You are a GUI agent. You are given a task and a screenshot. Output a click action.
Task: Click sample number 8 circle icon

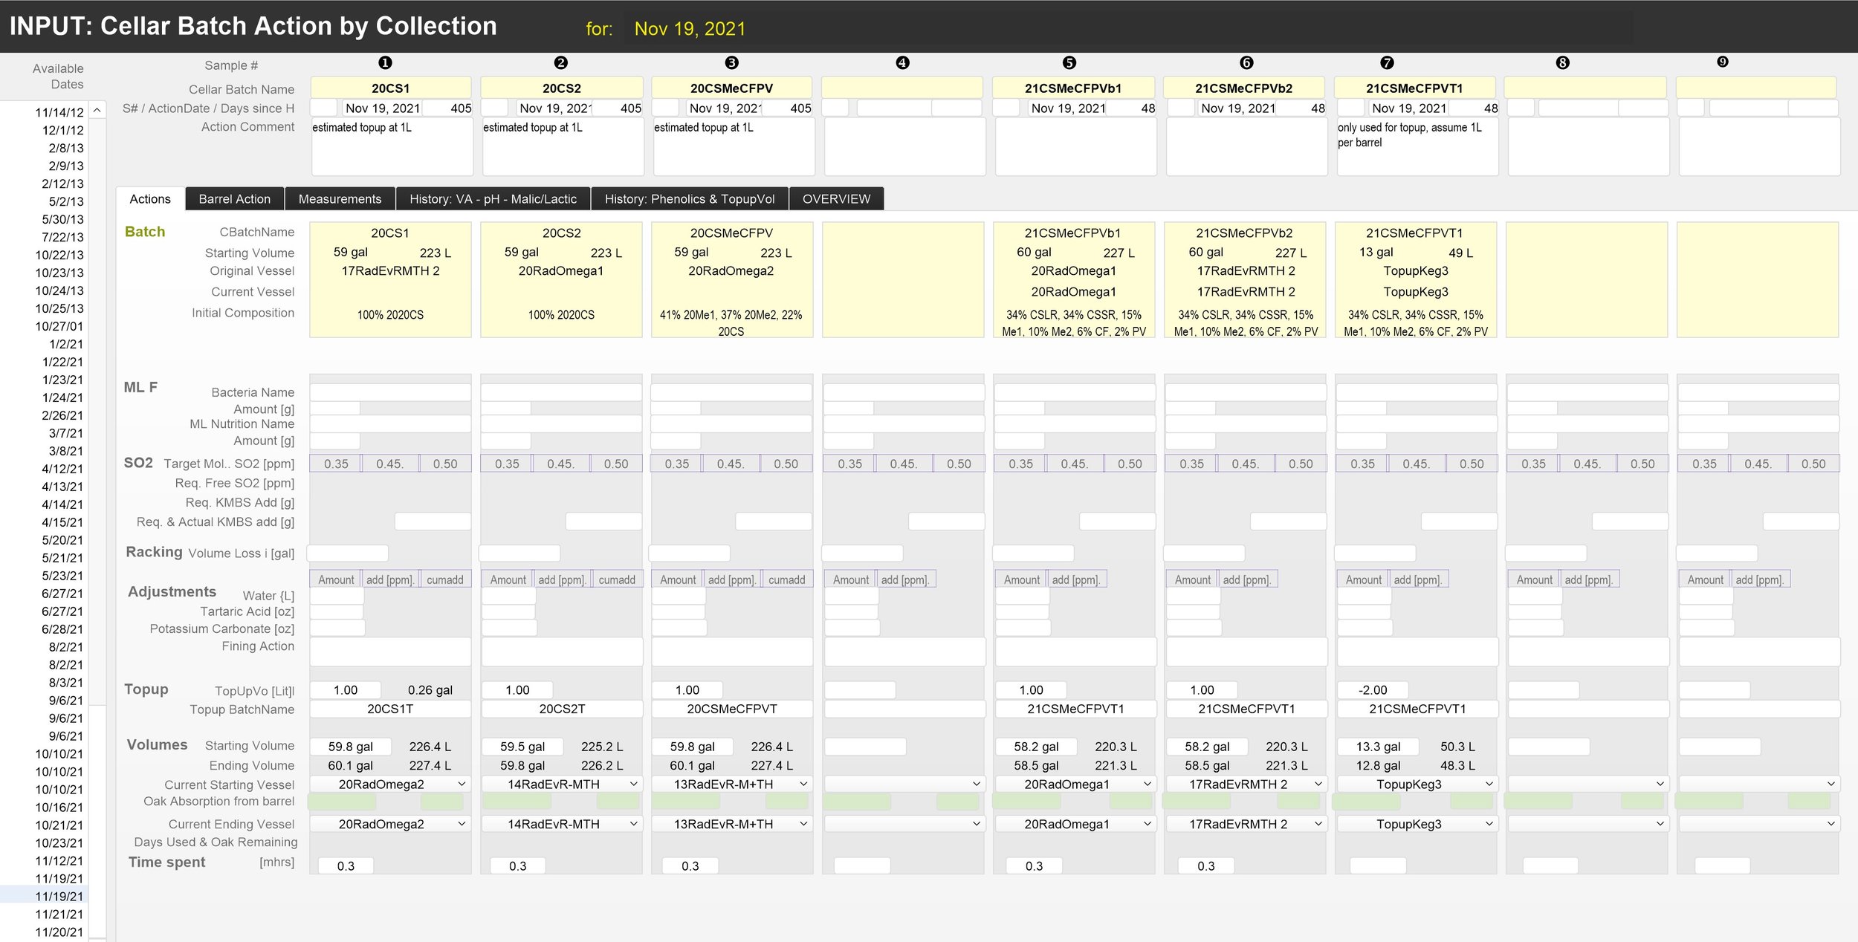click(1563, 63)
